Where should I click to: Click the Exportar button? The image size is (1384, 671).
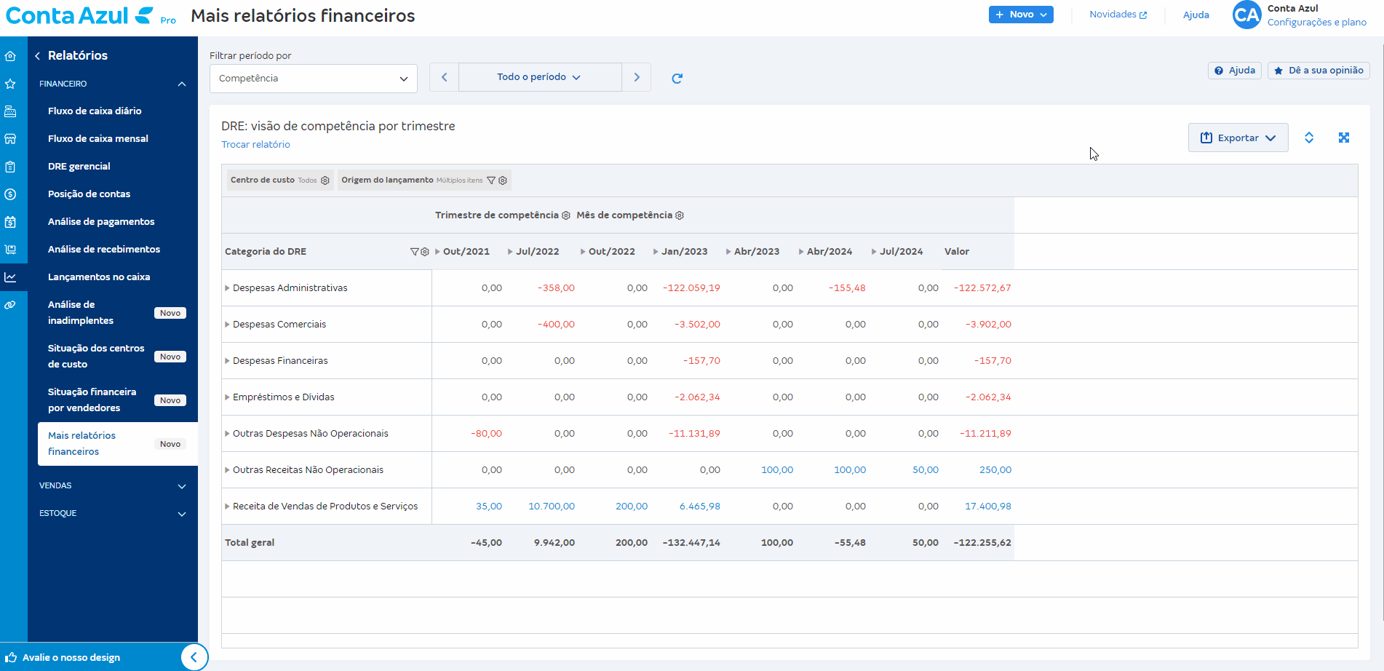point(1238,138)
